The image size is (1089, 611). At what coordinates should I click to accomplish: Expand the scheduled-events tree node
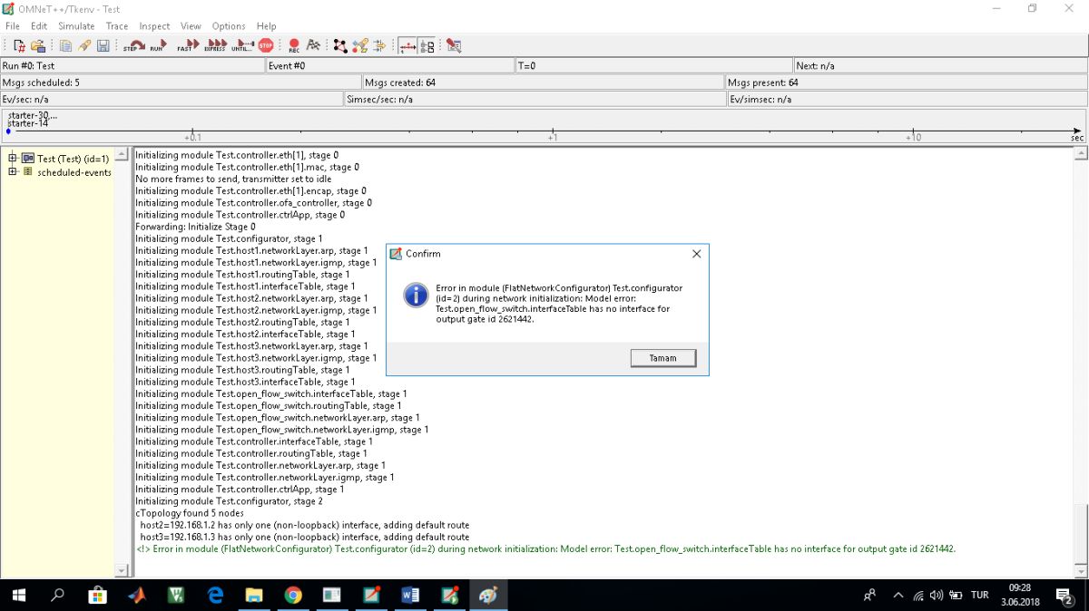(13, 171)
